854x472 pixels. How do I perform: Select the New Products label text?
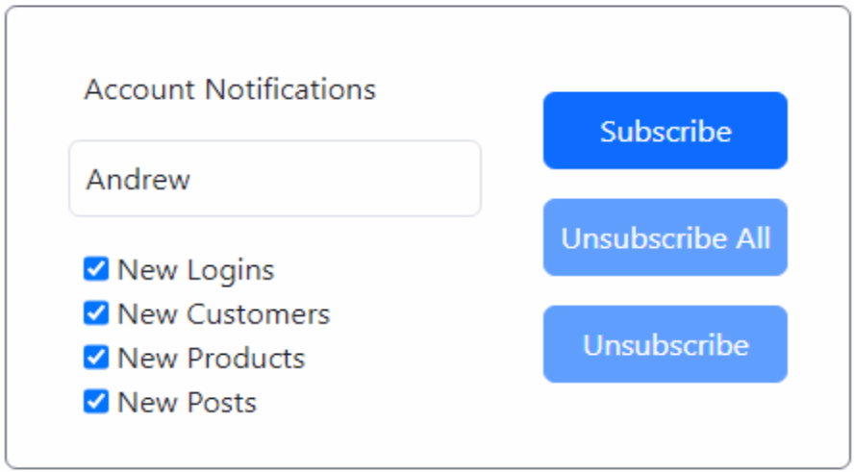click(x=211, y=359)
